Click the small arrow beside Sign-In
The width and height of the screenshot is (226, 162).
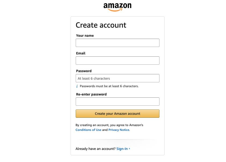(x=129, y=149)
